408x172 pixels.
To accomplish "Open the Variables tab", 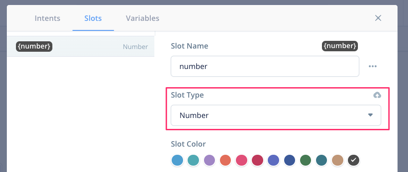I will (143, 18).
